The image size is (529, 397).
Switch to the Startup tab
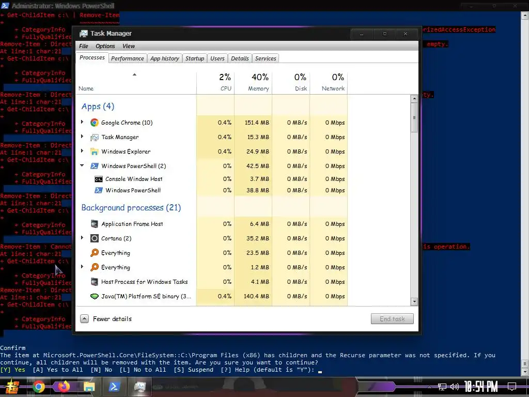(x=195, y=58)
